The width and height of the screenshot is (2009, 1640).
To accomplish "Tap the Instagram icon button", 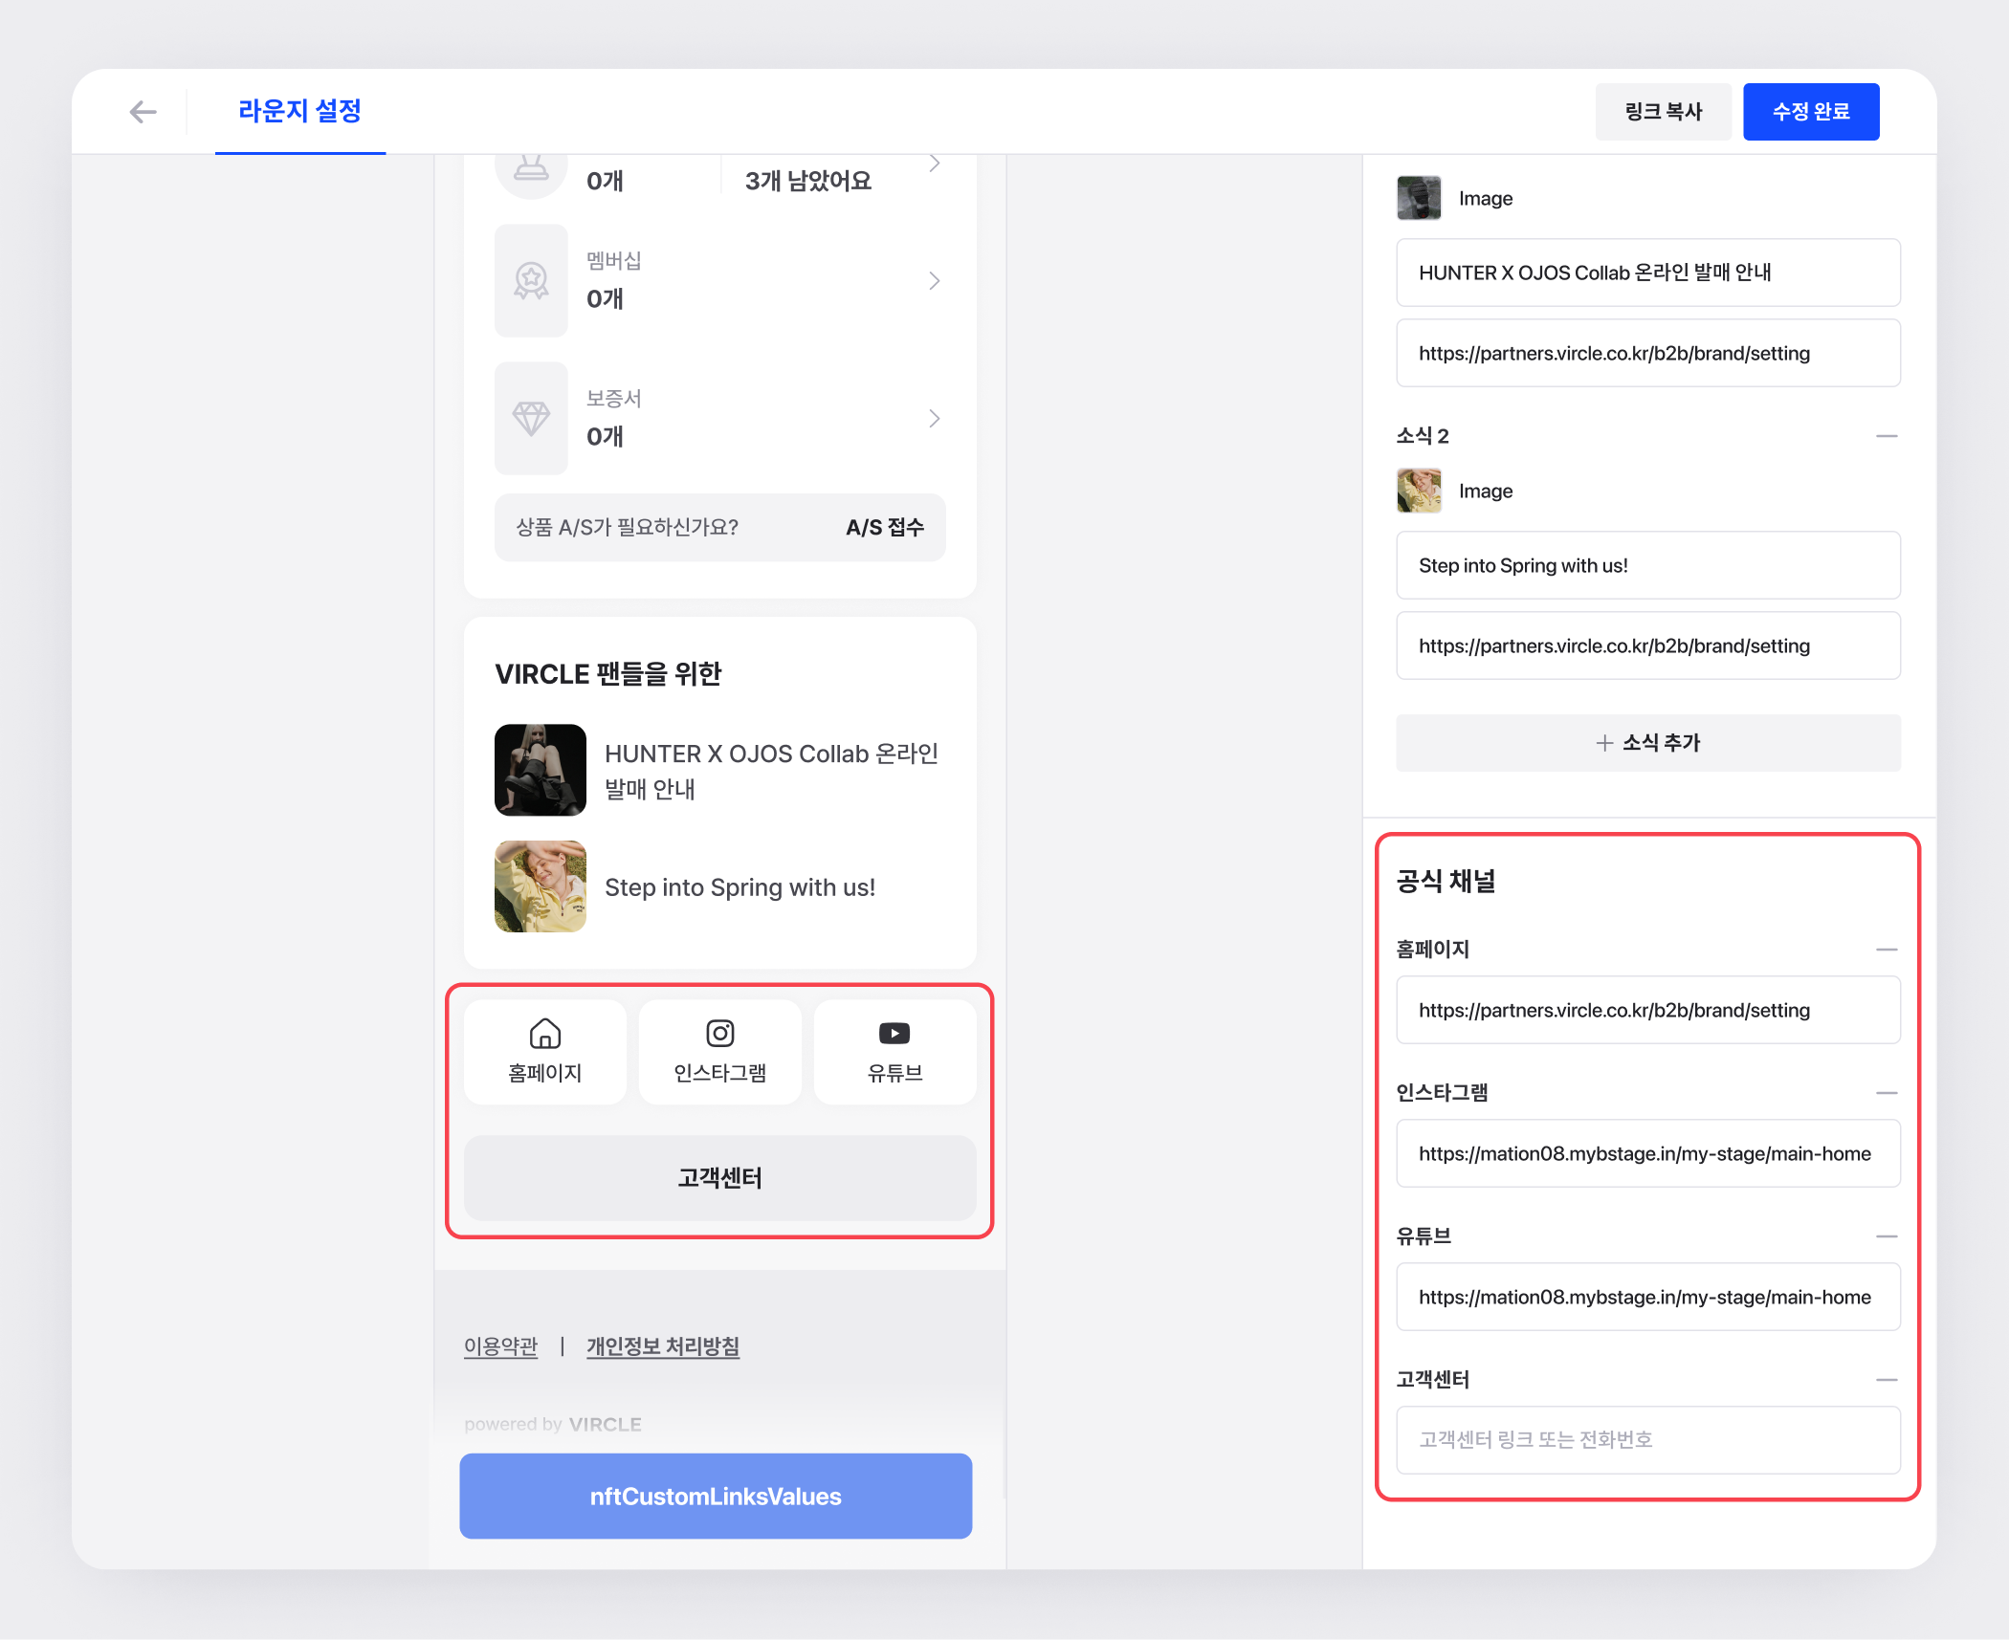I will click(719, 1034).
